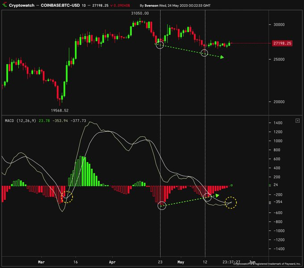Click the 23:37:27 countdown timer label

click(x=231, y=262)
